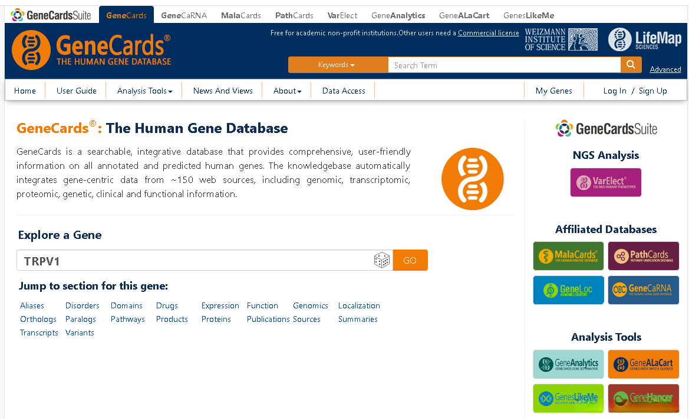Switch to the GeneCards suite tab
This screenshot has width=689, height=419.
click(126, 15)
